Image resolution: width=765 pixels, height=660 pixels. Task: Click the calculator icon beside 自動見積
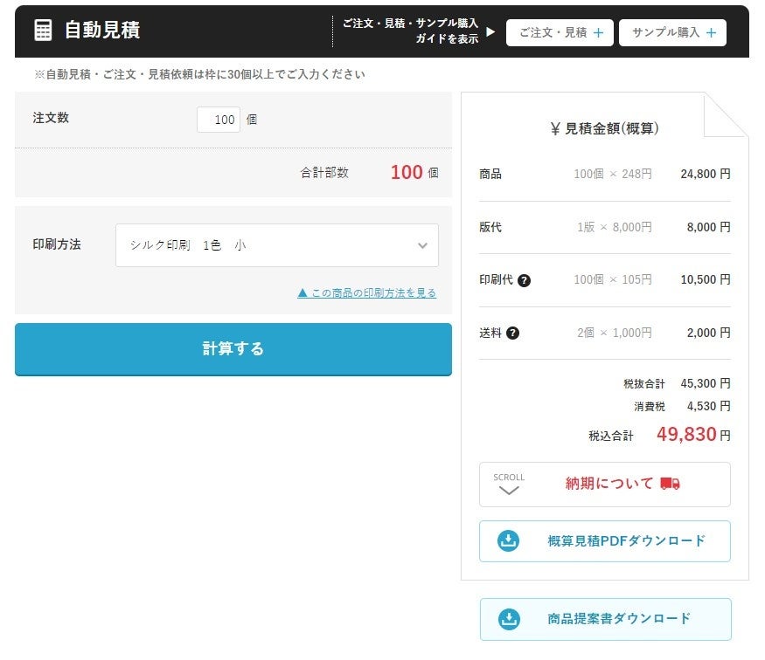43,31
